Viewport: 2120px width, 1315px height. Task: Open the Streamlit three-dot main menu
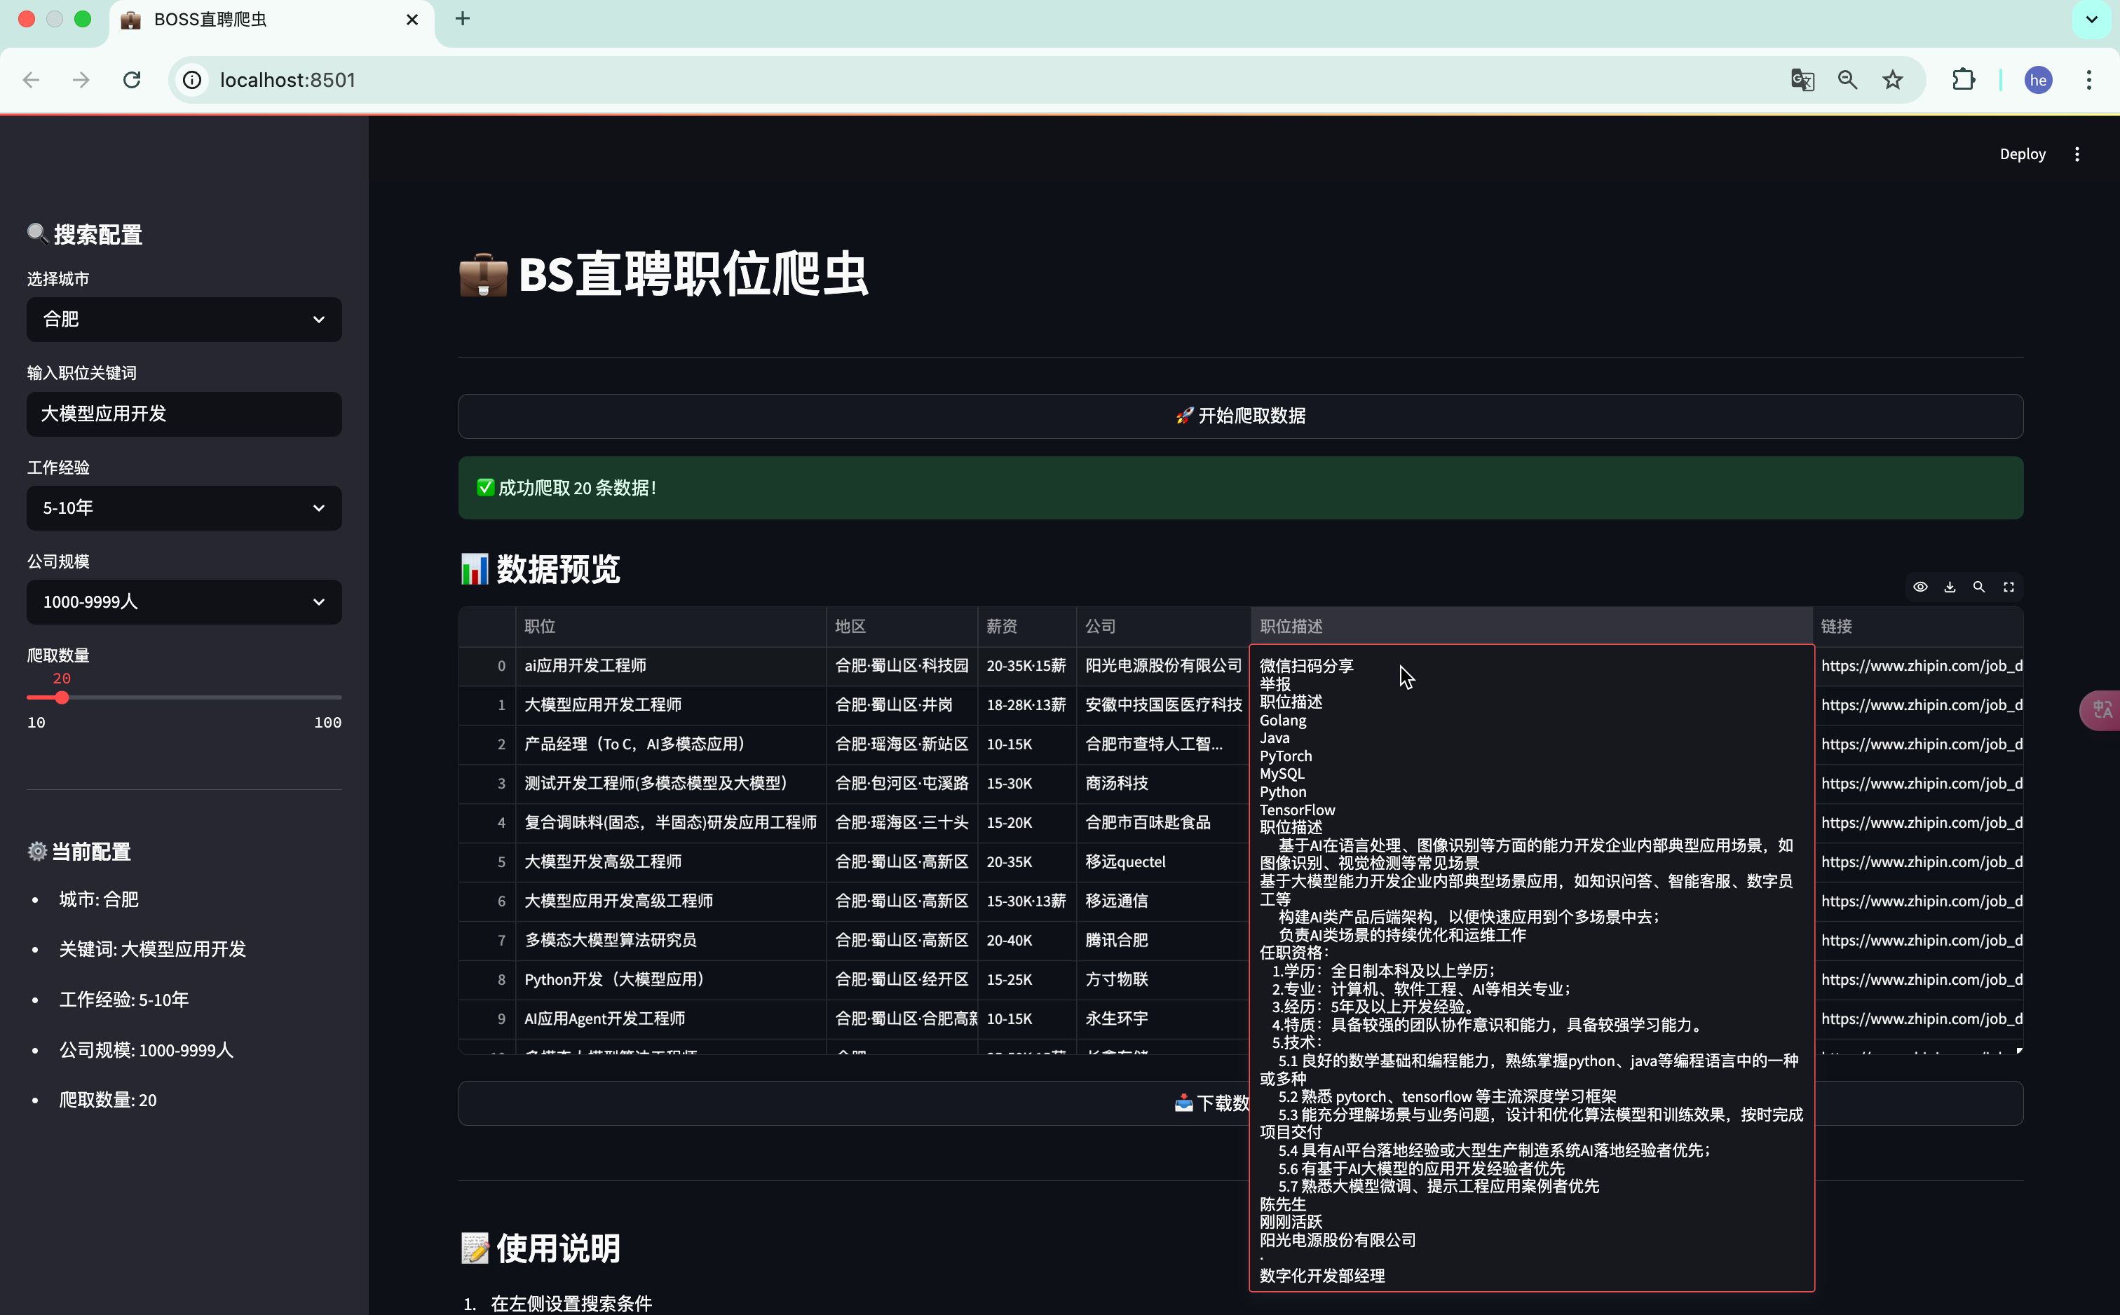pos(2077,154)
